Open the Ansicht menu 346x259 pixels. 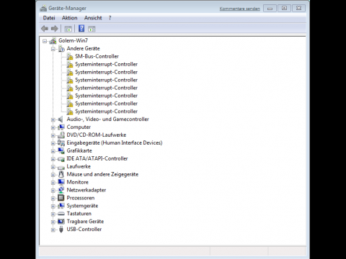click(x=93, y=18)
